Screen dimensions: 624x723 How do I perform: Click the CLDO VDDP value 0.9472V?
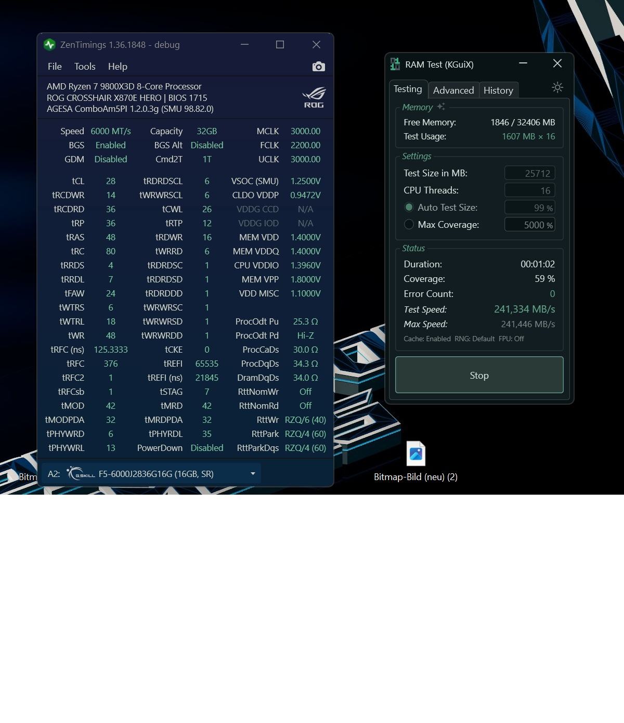(x=305, y=195)
